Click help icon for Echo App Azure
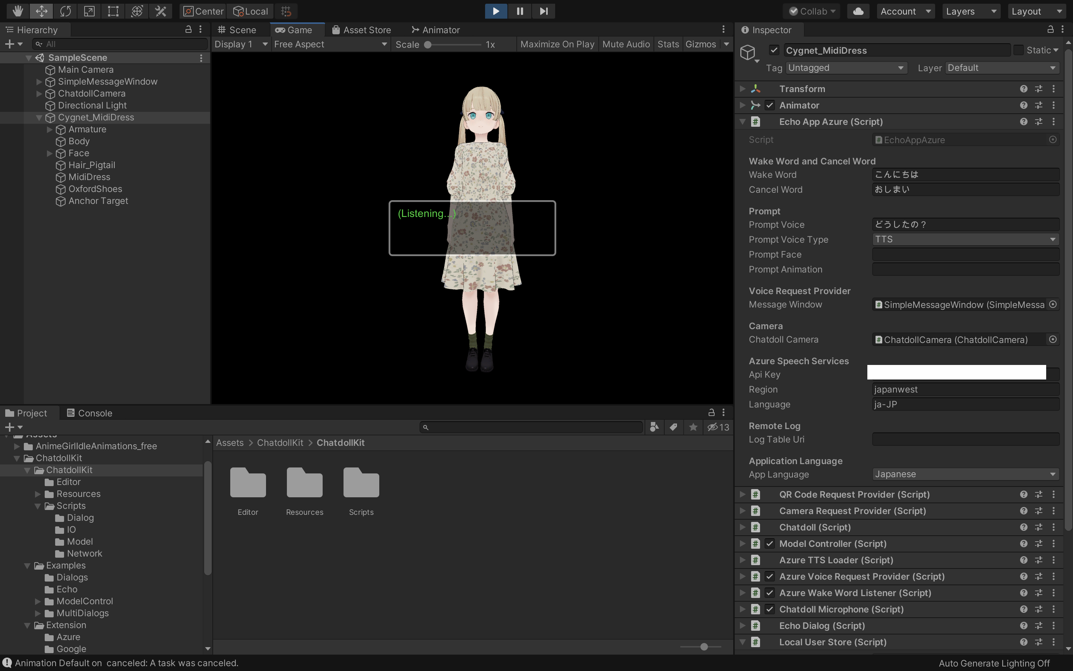1073x671 pixels. pyautogui.click(x=1023, y=122)
